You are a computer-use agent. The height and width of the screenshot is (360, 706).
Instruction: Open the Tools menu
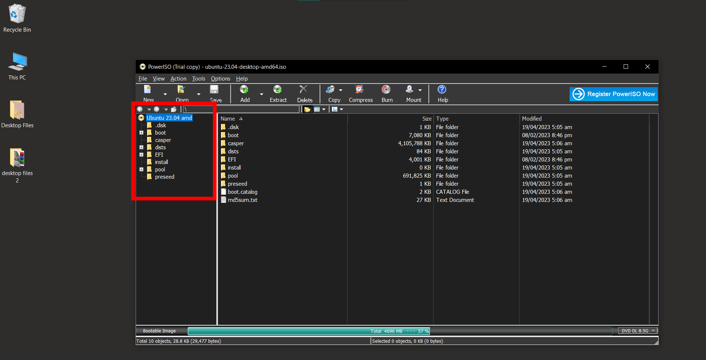(199, 78)
